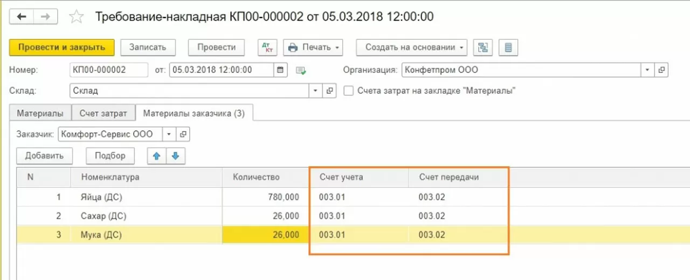Sort by the Количество column header
Image resolution: width=690 pixels, height=280 pixels.
pos(266,177)
